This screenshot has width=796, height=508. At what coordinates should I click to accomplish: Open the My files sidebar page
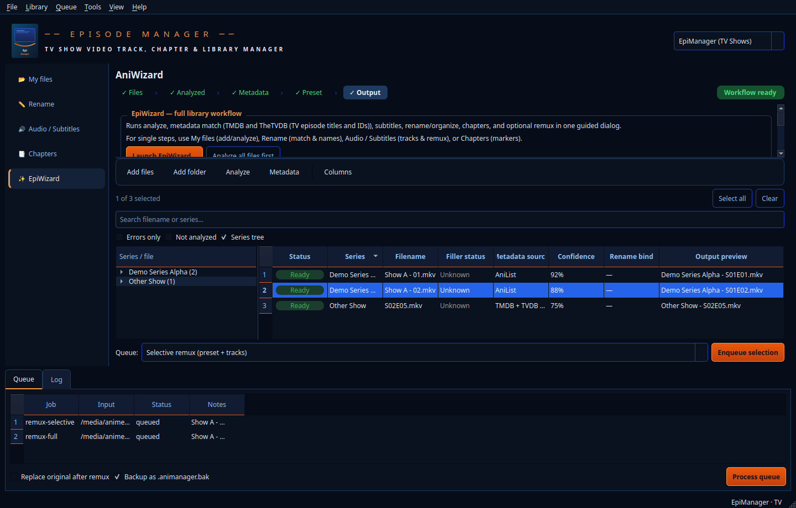click(56, 80)
